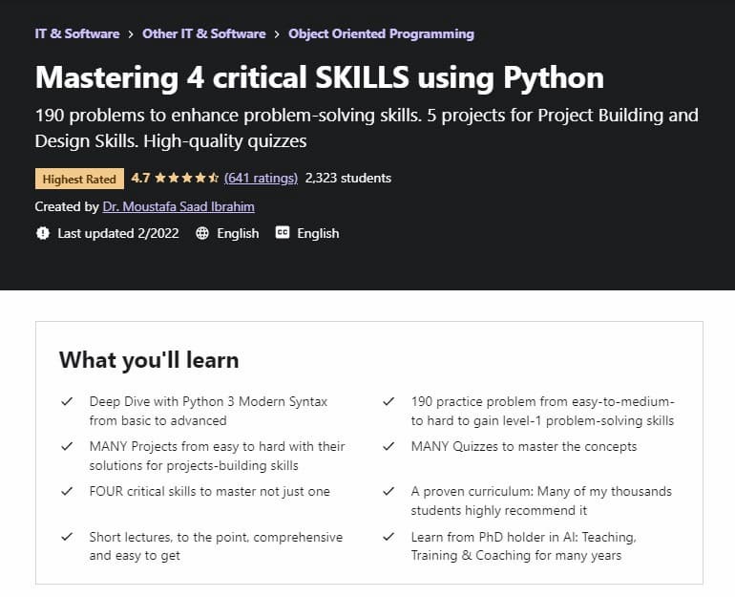
Task: Click English label next to globe icon
Action: (238, 233)
